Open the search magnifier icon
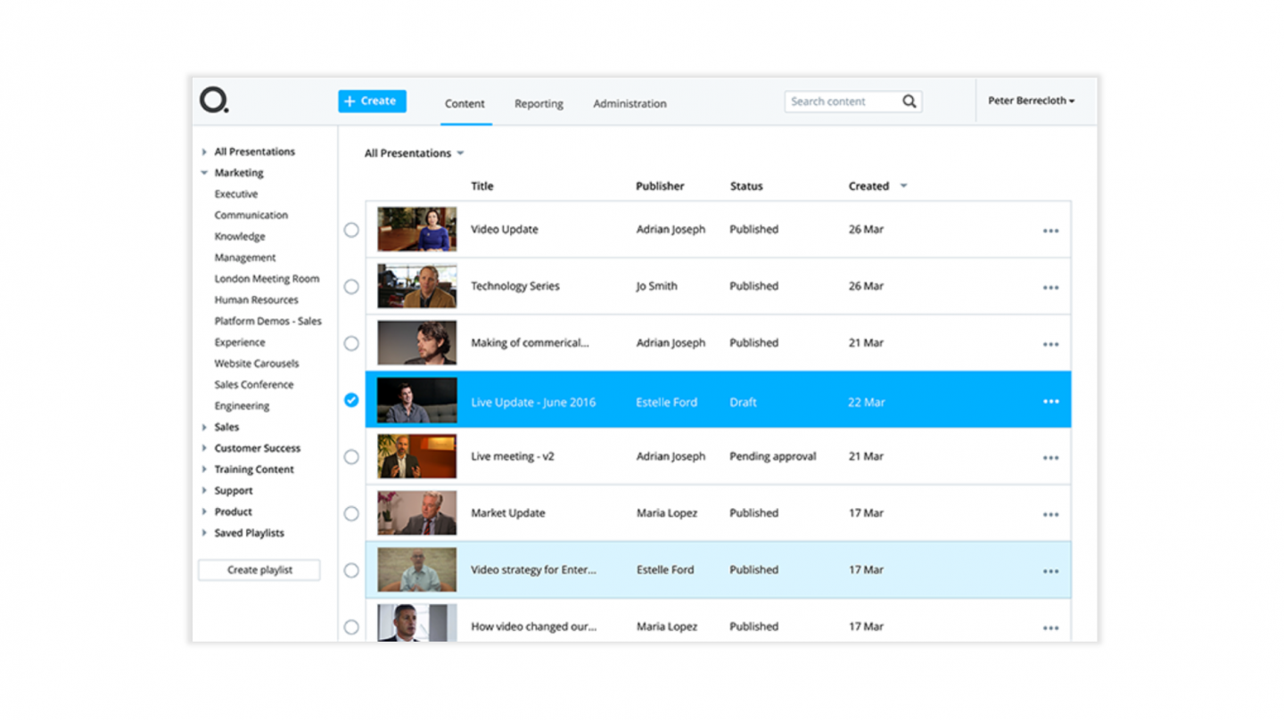 [909, 101]
